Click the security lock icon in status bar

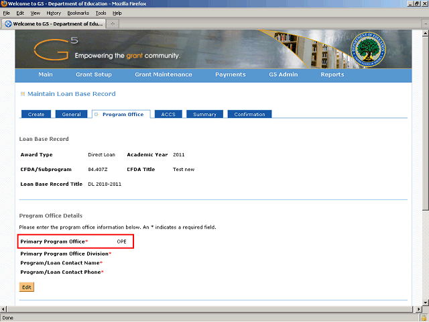424,318
